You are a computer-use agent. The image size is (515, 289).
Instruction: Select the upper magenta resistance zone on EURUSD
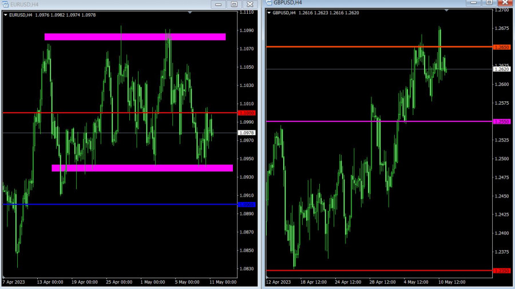point(135,37)
